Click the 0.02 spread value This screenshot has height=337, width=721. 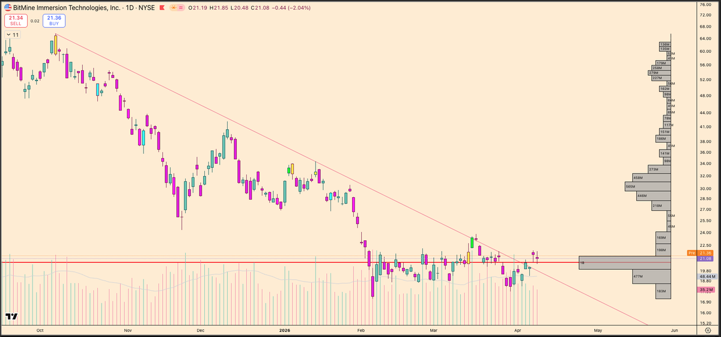34,21
